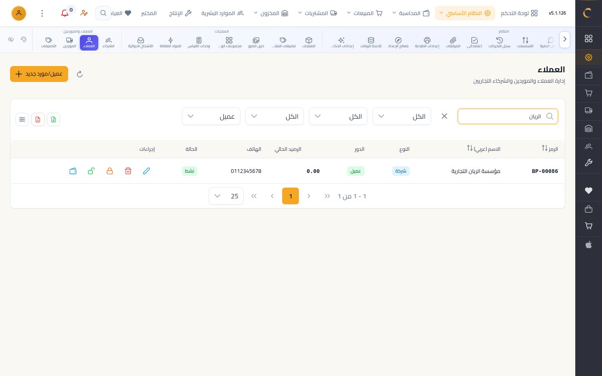Open المواد الفعالة active ingredients icon

click(x=170, y=42)
